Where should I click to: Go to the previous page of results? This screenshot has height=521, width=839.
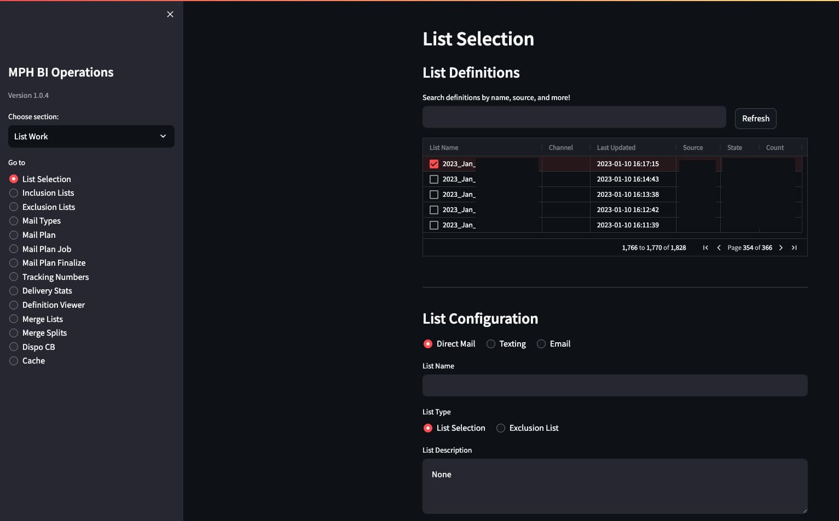(719, 247)
